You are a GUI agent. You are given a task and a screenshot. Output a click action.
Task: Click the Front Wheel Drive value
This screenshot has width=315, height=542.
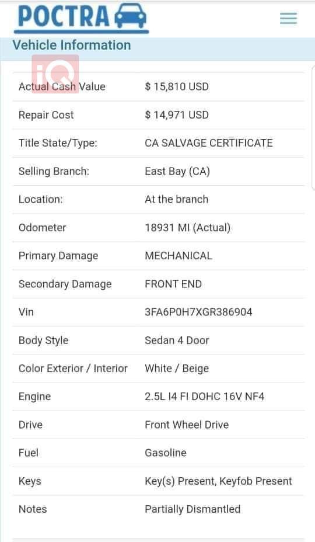(x=187, y=425)
